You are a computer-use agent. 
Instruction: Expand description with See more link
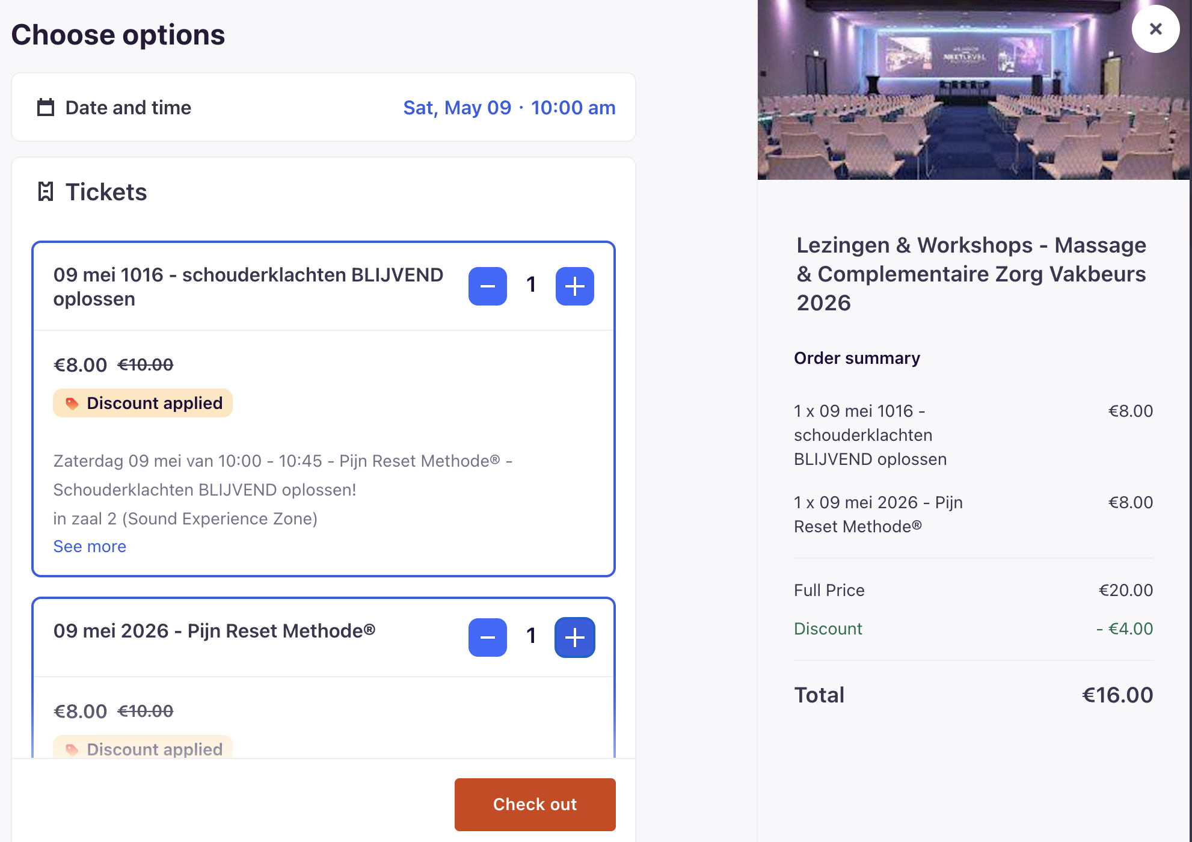tap(90, 546)
